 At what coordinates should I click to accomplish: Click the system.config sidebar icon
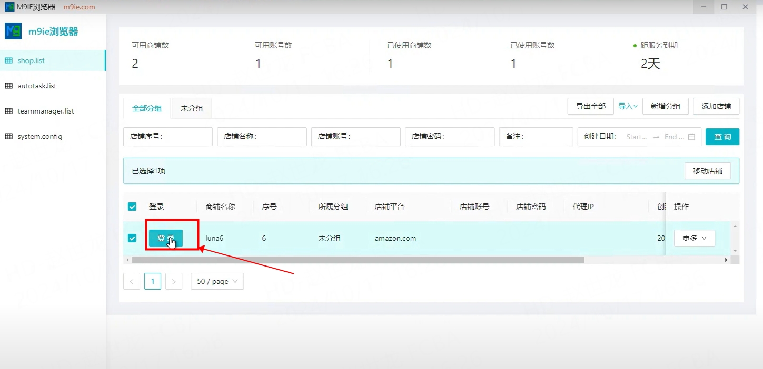coord(8,136)
